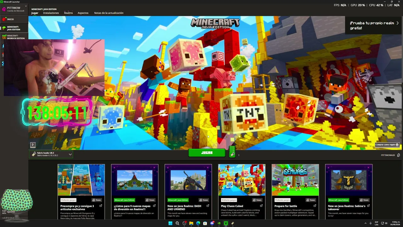Click the Minecraft Launcher taskbar icon
This screenshot has height=227, width=403.
tap(226, 223)
